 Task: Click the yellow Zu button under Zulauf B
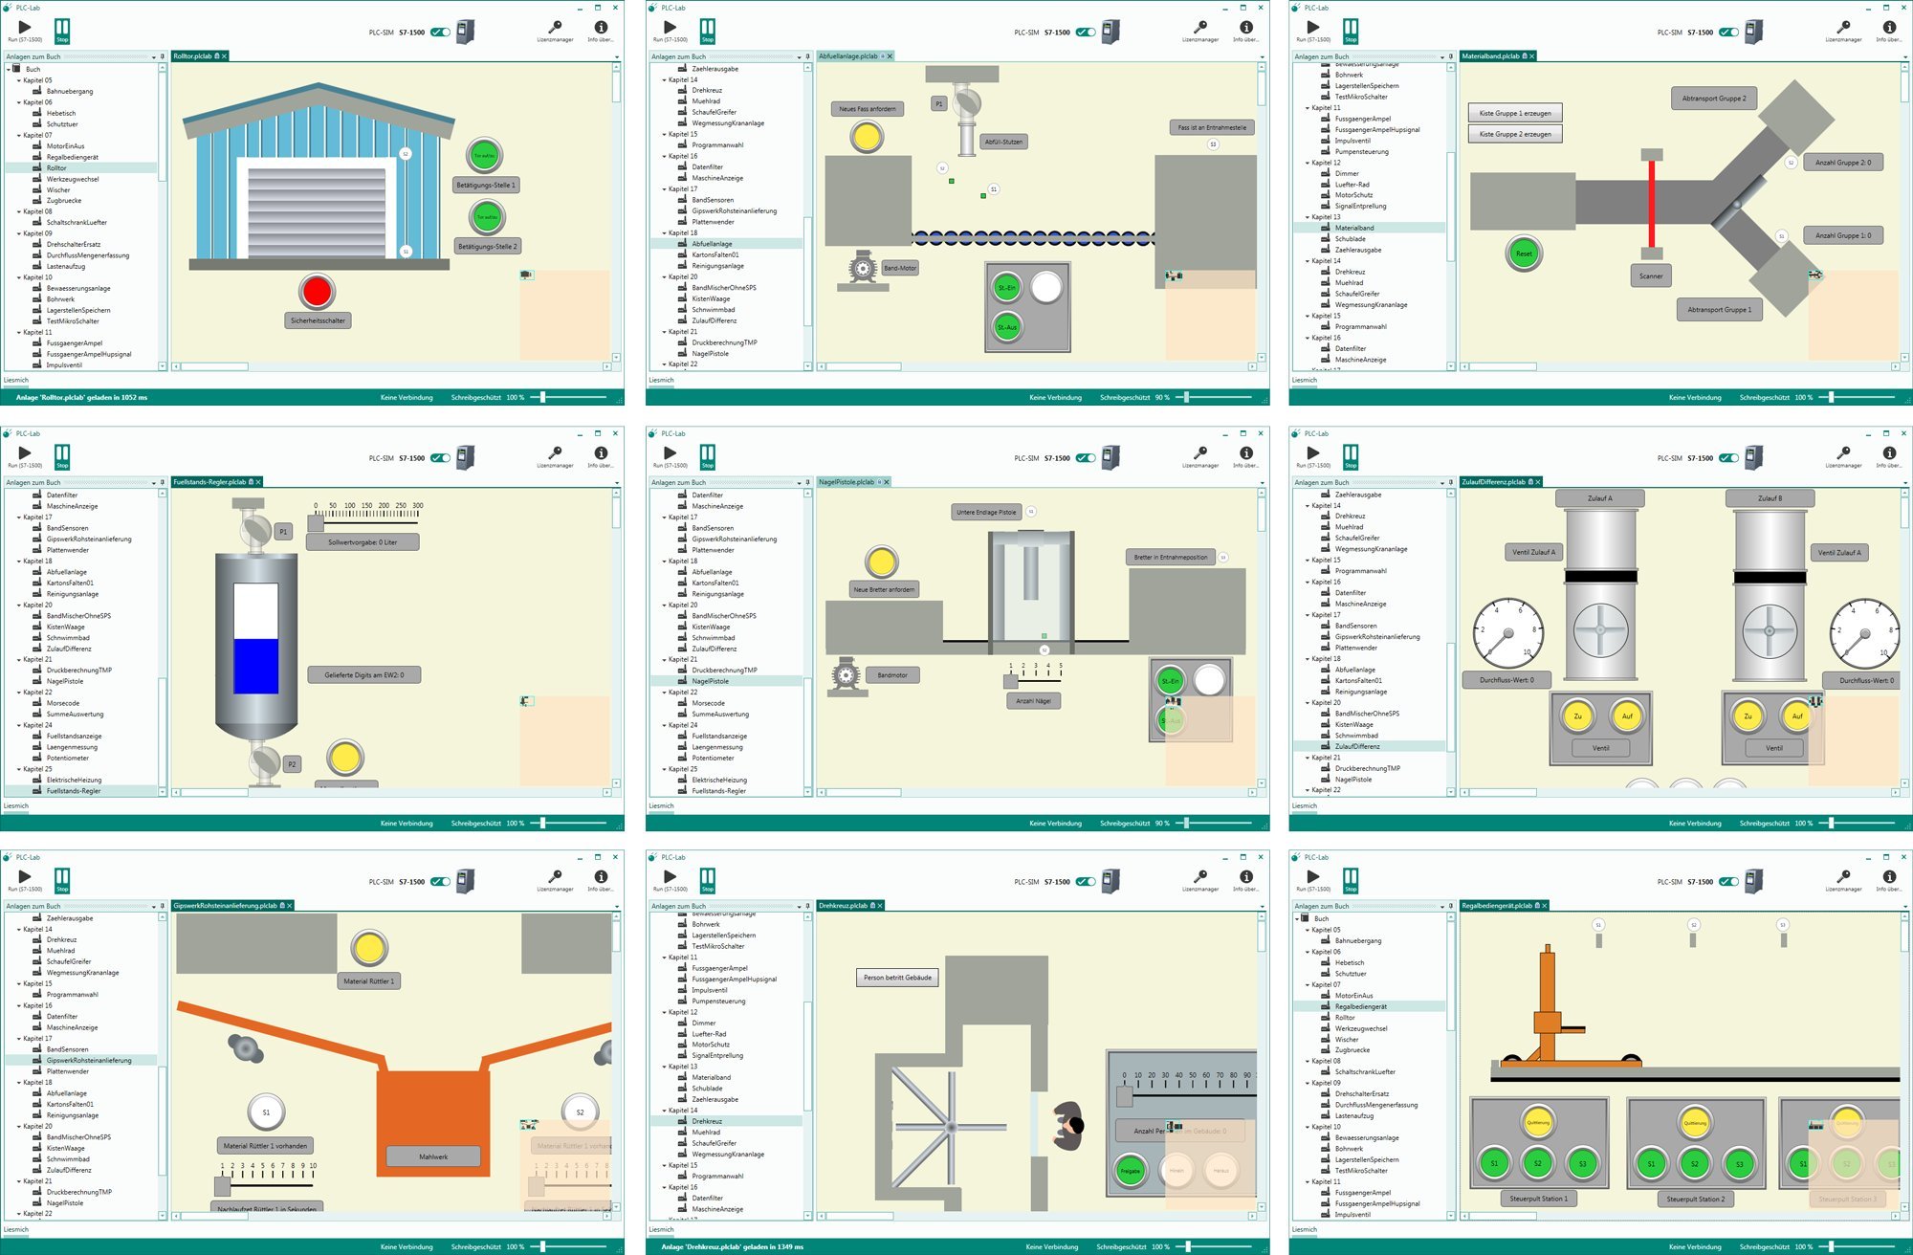coord(1748,716)
